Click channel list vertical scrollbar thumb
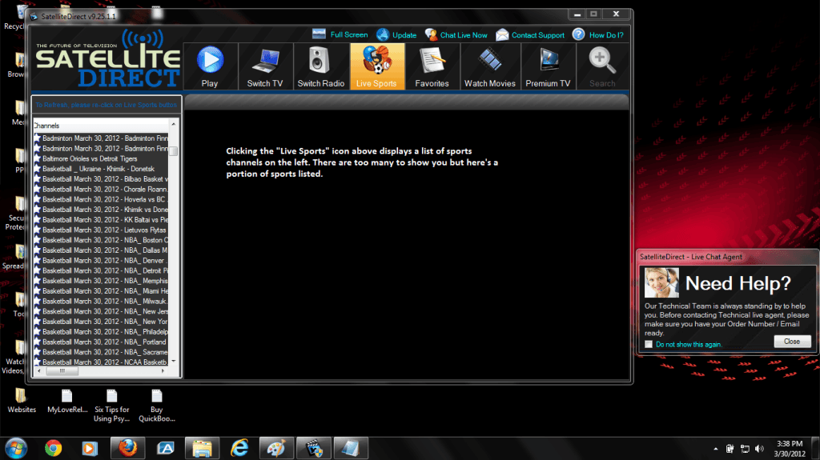The height and width of the screenshot is (460, 820). point(174,151)
